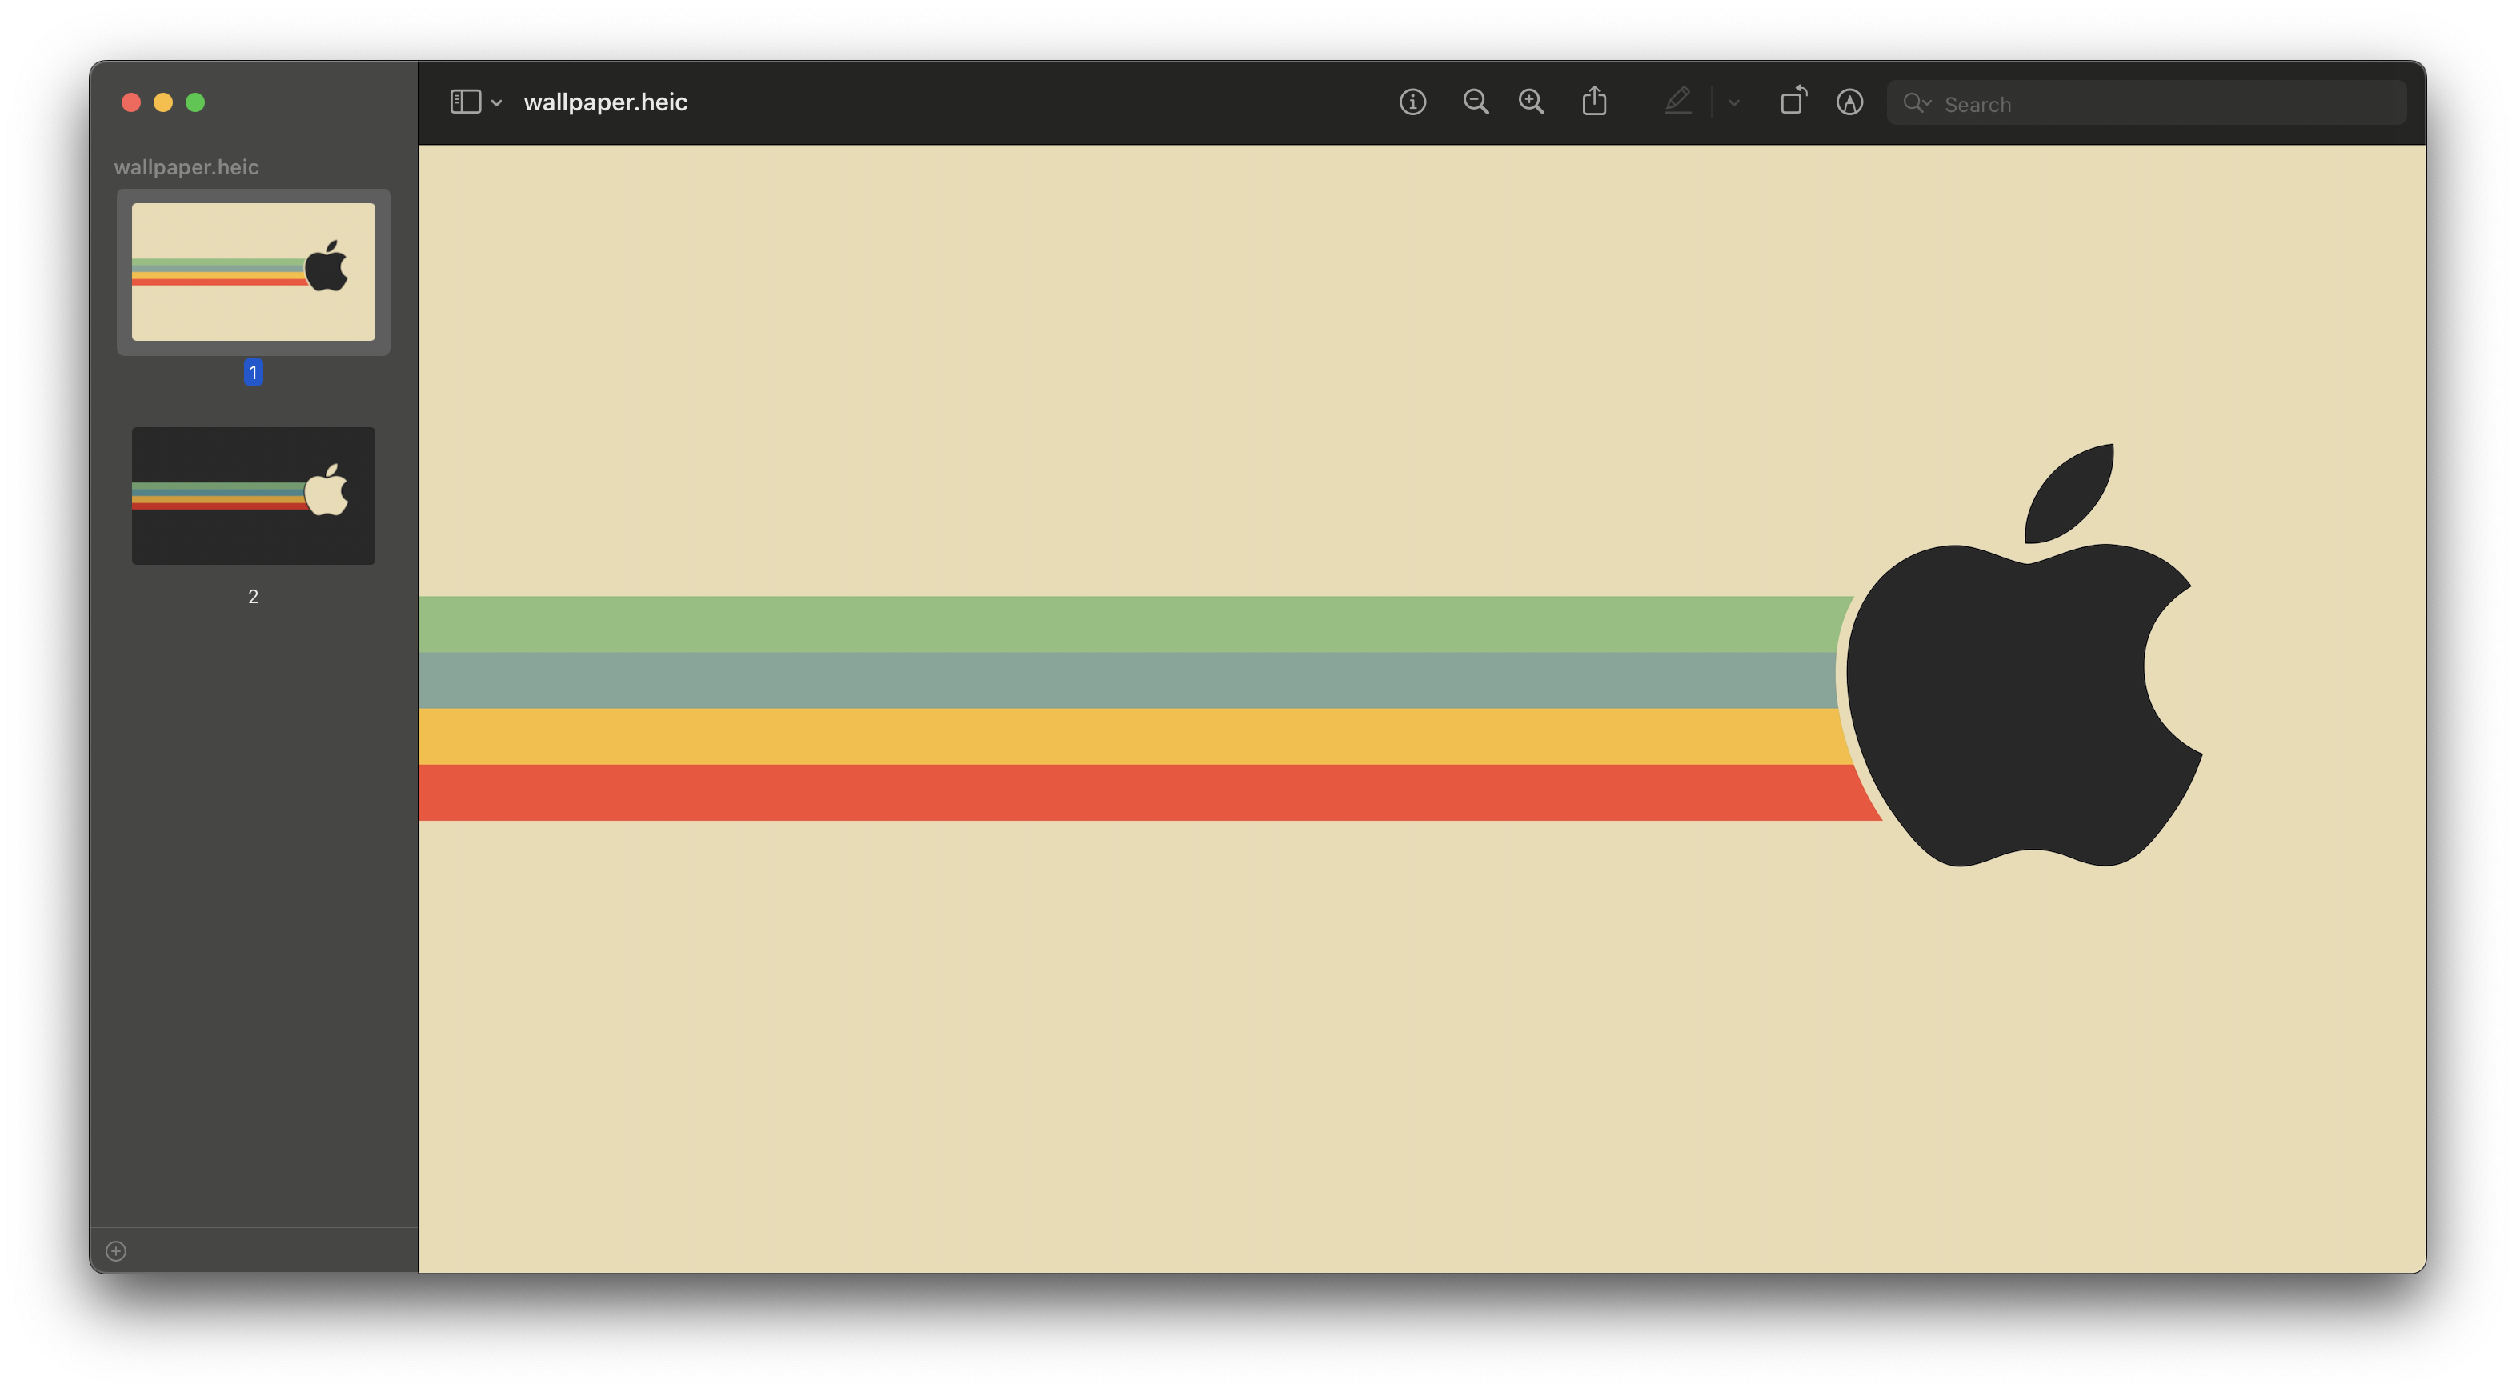Select the Highlight pen tool
Viewport: 2516px width, 1392px height.
[1677, 101]
